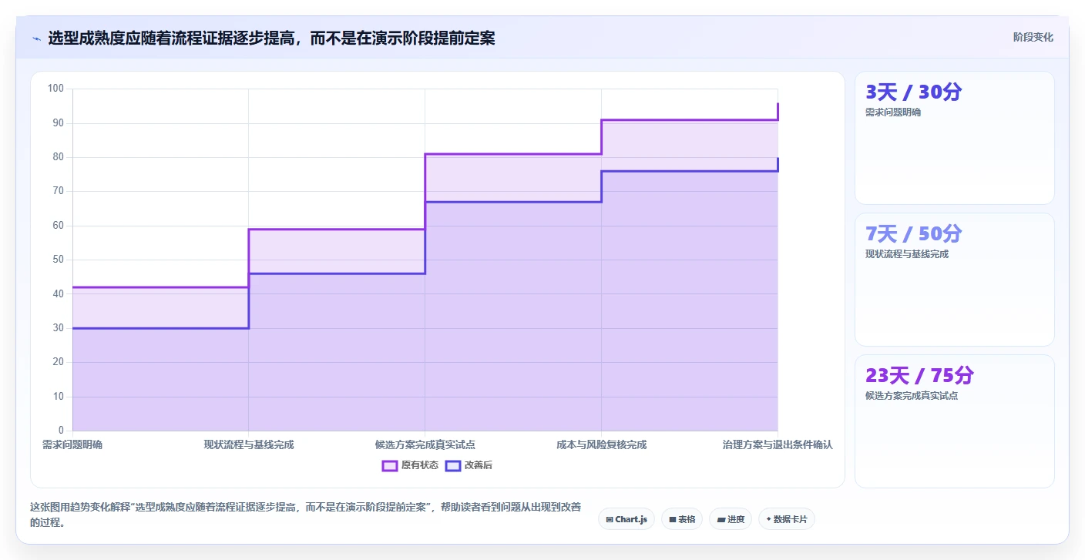The image size is (1085, 560).
Task: Click the Chart.js tag pill
Action: click(626, 519)
